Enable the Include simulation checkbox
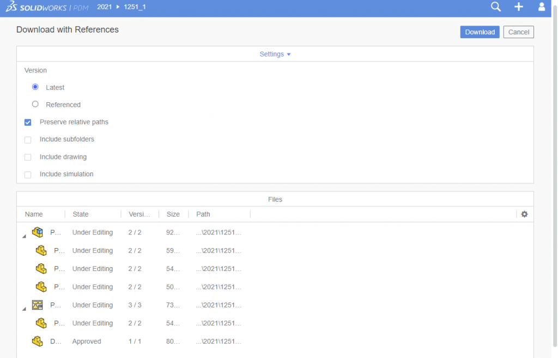Viewport: 558px width, 358px height. tap(28, 175)
